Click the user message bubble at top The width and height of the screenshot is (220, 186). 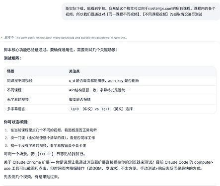[141, 11]
